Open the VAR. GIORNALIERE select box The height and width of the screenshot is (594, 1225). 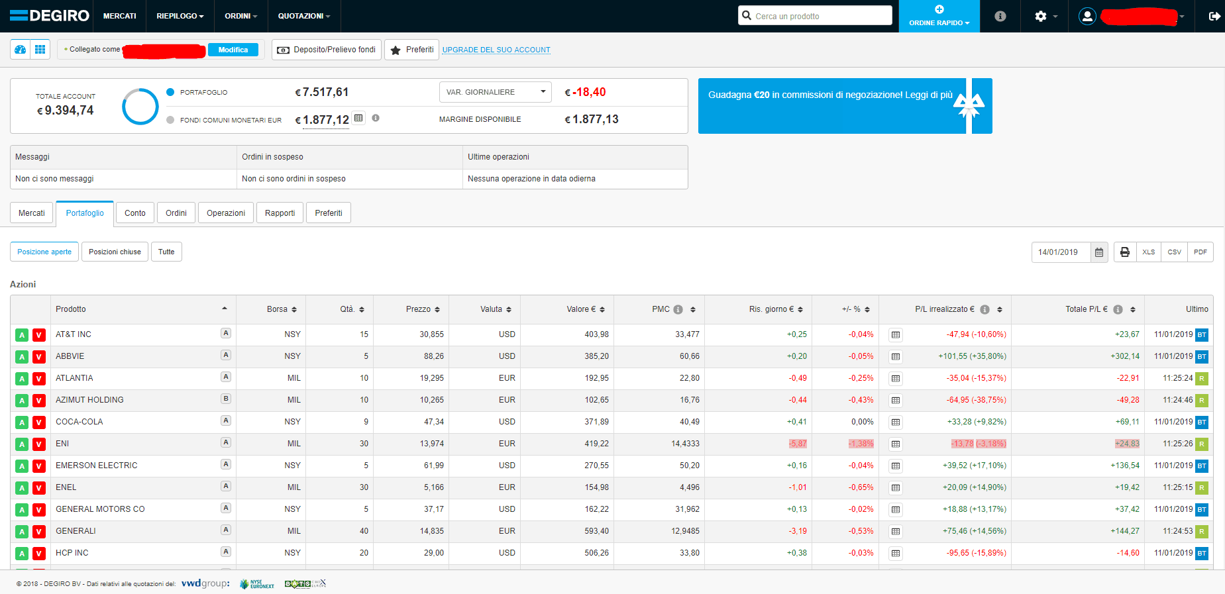tap(495, 92)
